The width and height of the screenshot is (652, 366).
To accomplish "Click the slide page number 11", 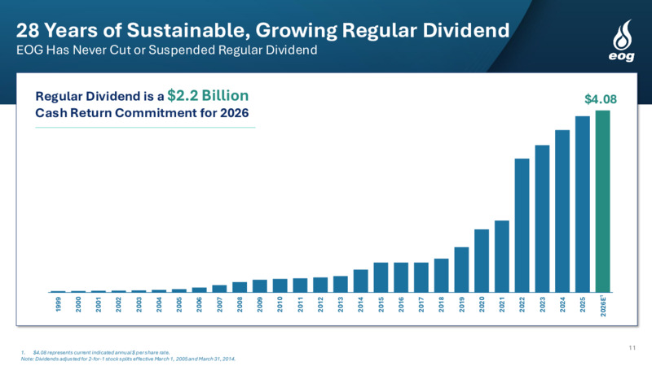I will 632,348.
